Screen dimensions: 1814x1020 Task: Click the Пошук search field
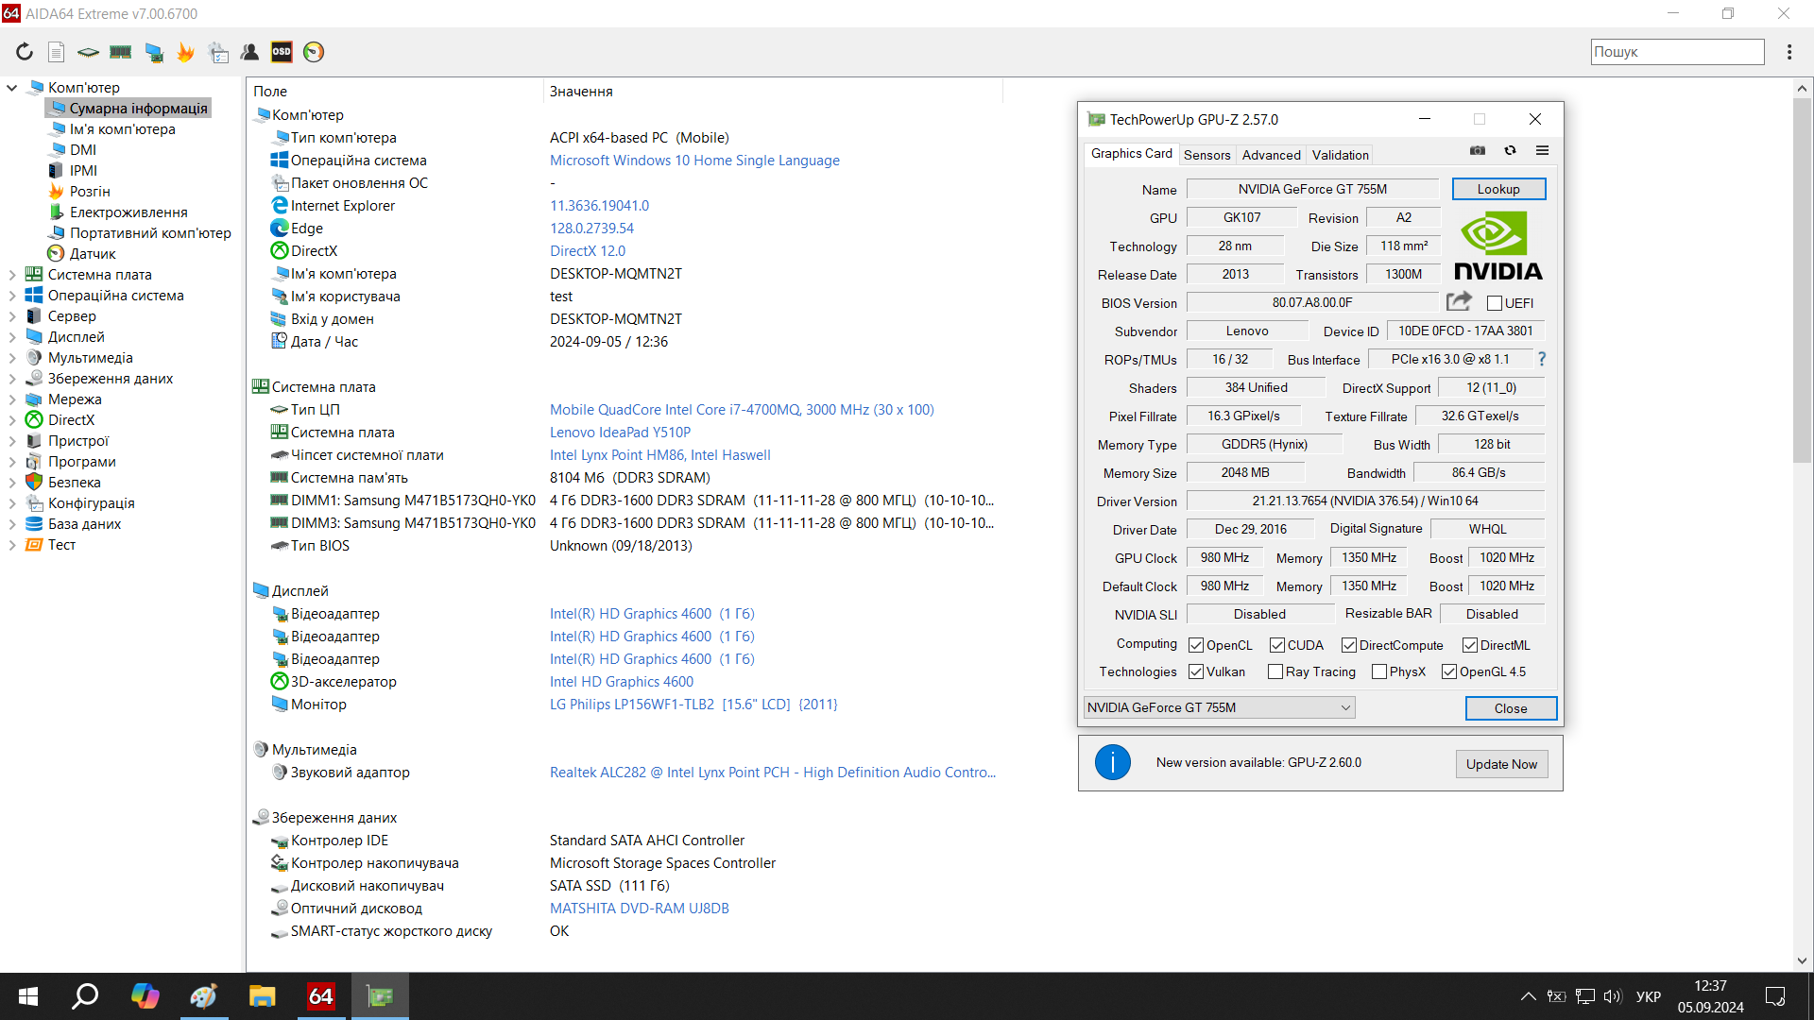1677,52
